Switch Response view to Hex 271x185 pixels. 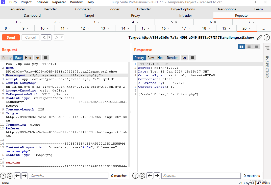coord(160,58)
